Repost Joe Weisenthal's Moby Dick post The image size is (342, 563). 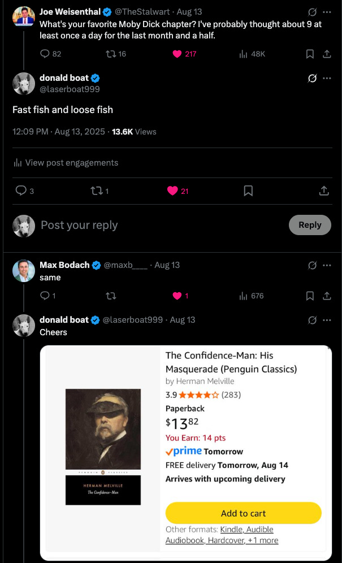click(111, 54)
